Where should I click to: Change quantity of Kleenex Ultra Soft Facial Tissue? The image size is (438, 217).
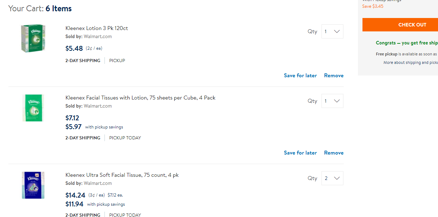(x=332, y=178)
